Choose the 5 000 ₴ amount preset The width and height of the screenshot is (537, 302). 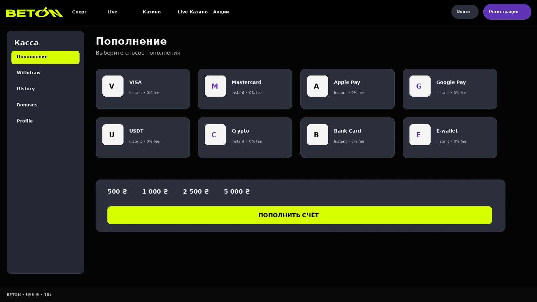237,192
